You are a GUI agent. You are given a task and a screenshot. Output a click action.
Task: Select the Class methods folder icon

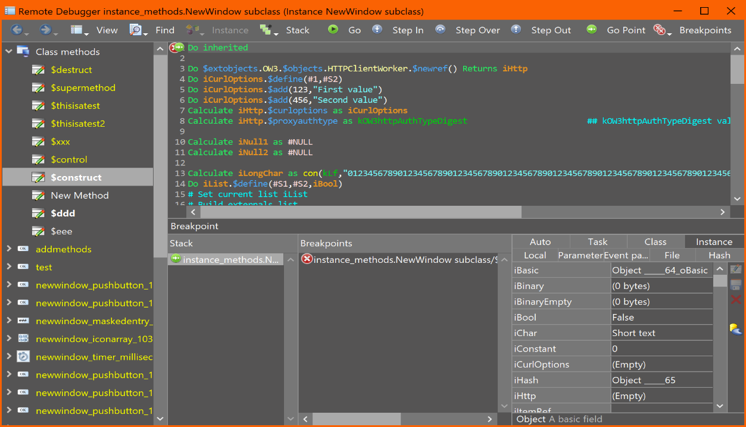pos(23,52)
